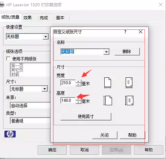Click 关闭 in custom paper dialog
The height and width of the screenshot is (159, 166).
[105, 135]
